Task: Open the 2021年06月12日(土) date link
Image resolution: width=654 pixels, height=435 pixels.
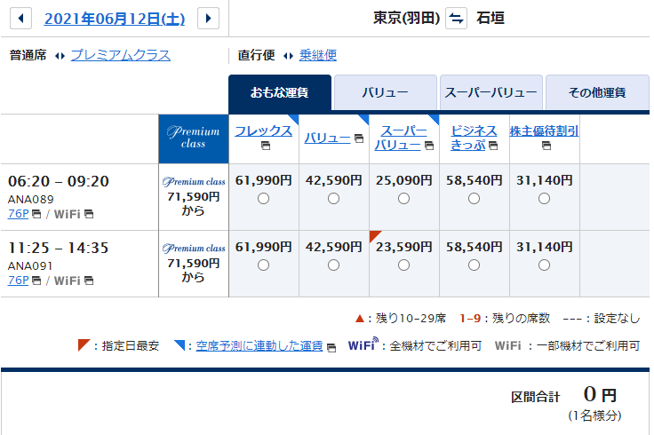Action: coord(115,19)
